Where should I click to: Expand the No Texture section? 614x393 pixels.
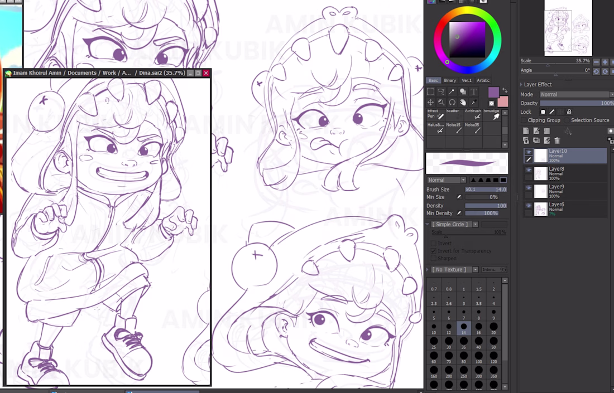pos(428,270)
